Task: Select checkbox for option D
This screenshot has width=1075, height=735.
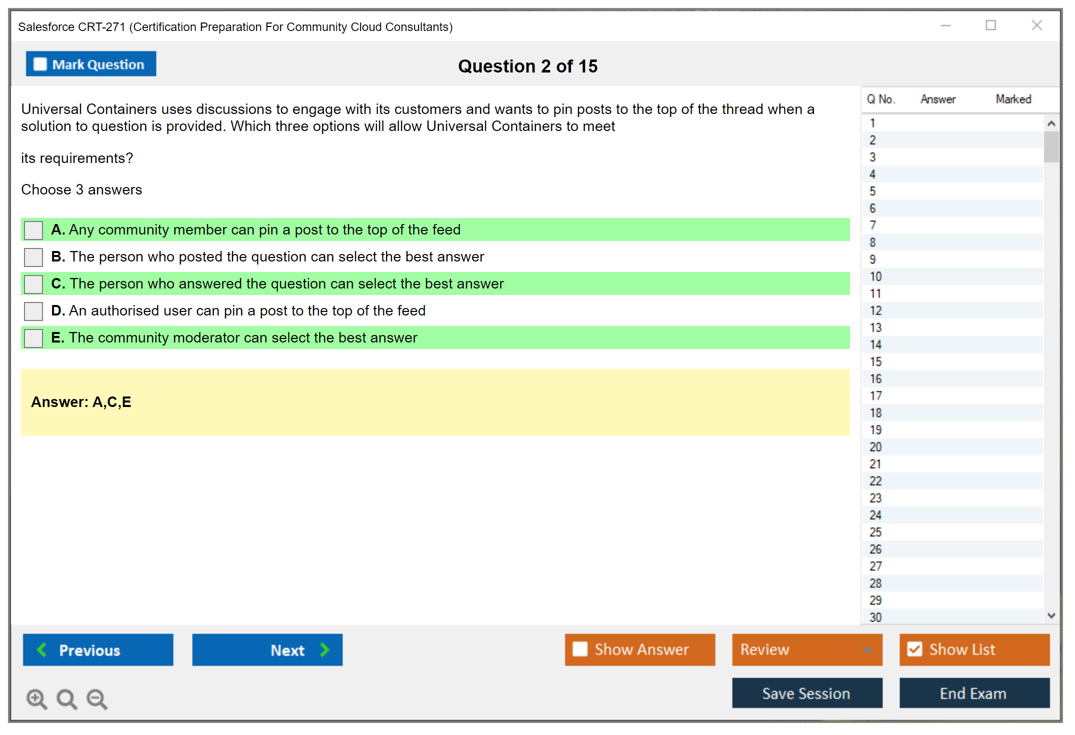Action: pos(33,311)
